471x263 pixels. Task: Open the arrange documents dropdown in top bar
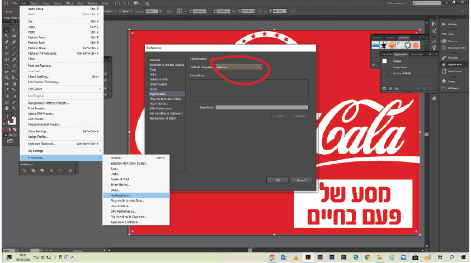[137, 3]
